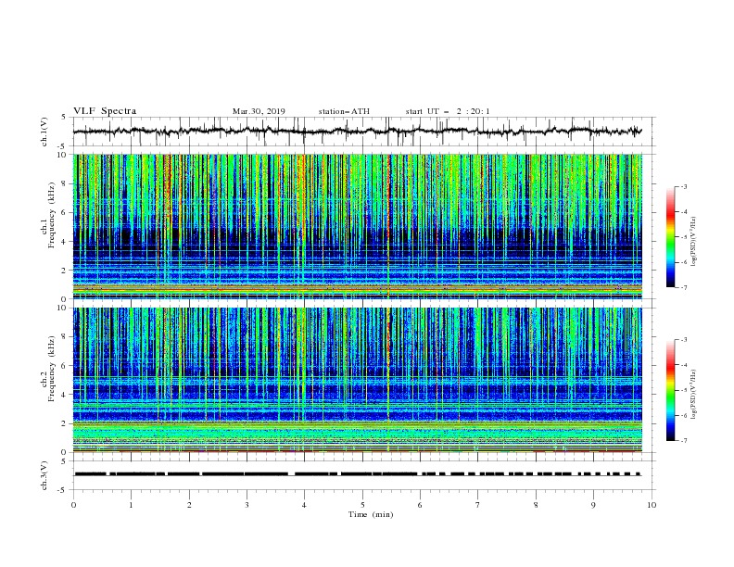
Task: Click the "-7" tick on ch.1 color bar
Action: click(x=683, y=288)
